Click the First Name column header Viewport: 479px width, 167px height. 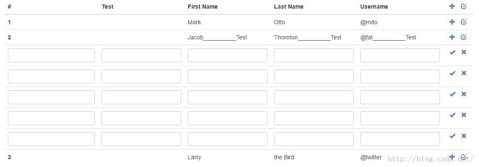[x=203, y=7]
